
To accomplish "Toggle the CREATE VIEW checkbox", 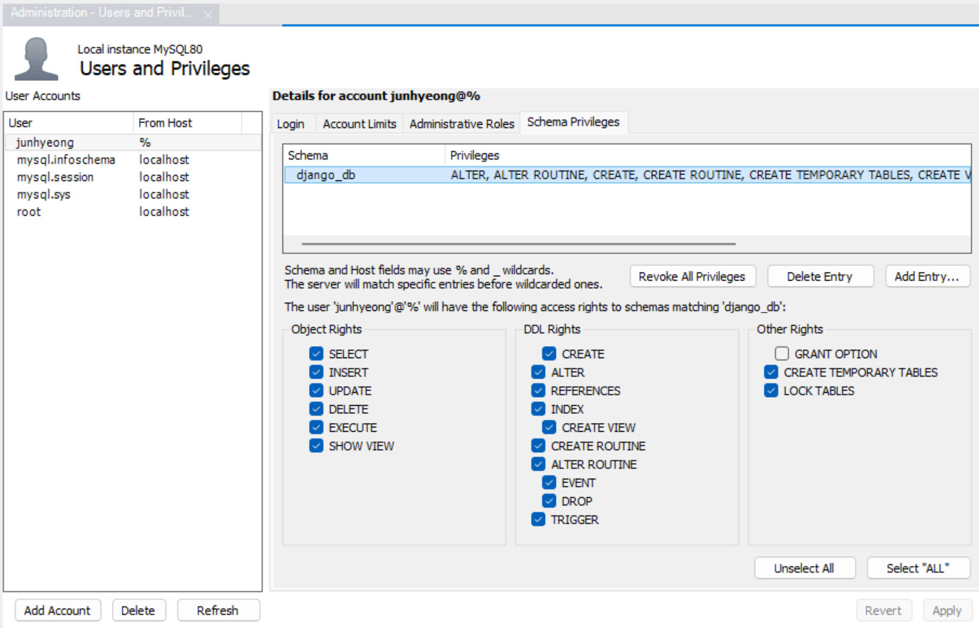I will (x=549, y=427).
